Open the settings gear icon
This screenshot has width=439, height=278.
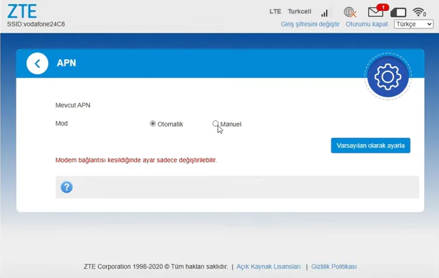tap(388, 76)
